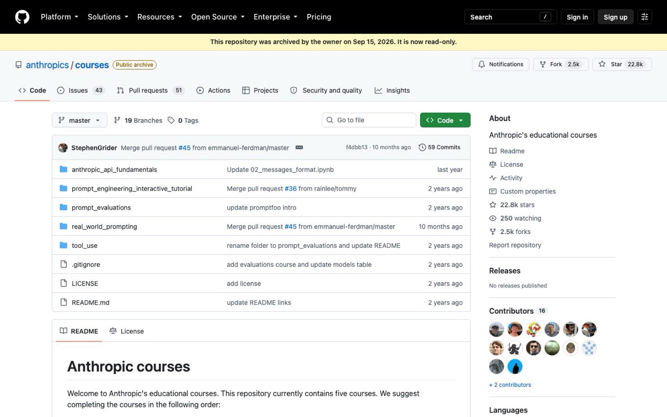The height and width of the screenshot is (417, 667).
Task: Switch to the Issues tab
Action: [81, 90]
